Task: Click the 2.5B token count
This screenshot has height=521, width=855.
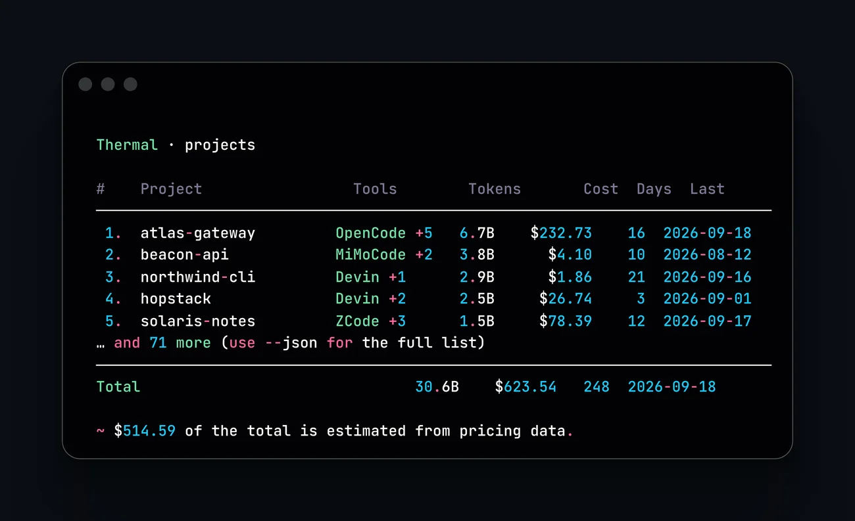Action: [x=477, y=299]
